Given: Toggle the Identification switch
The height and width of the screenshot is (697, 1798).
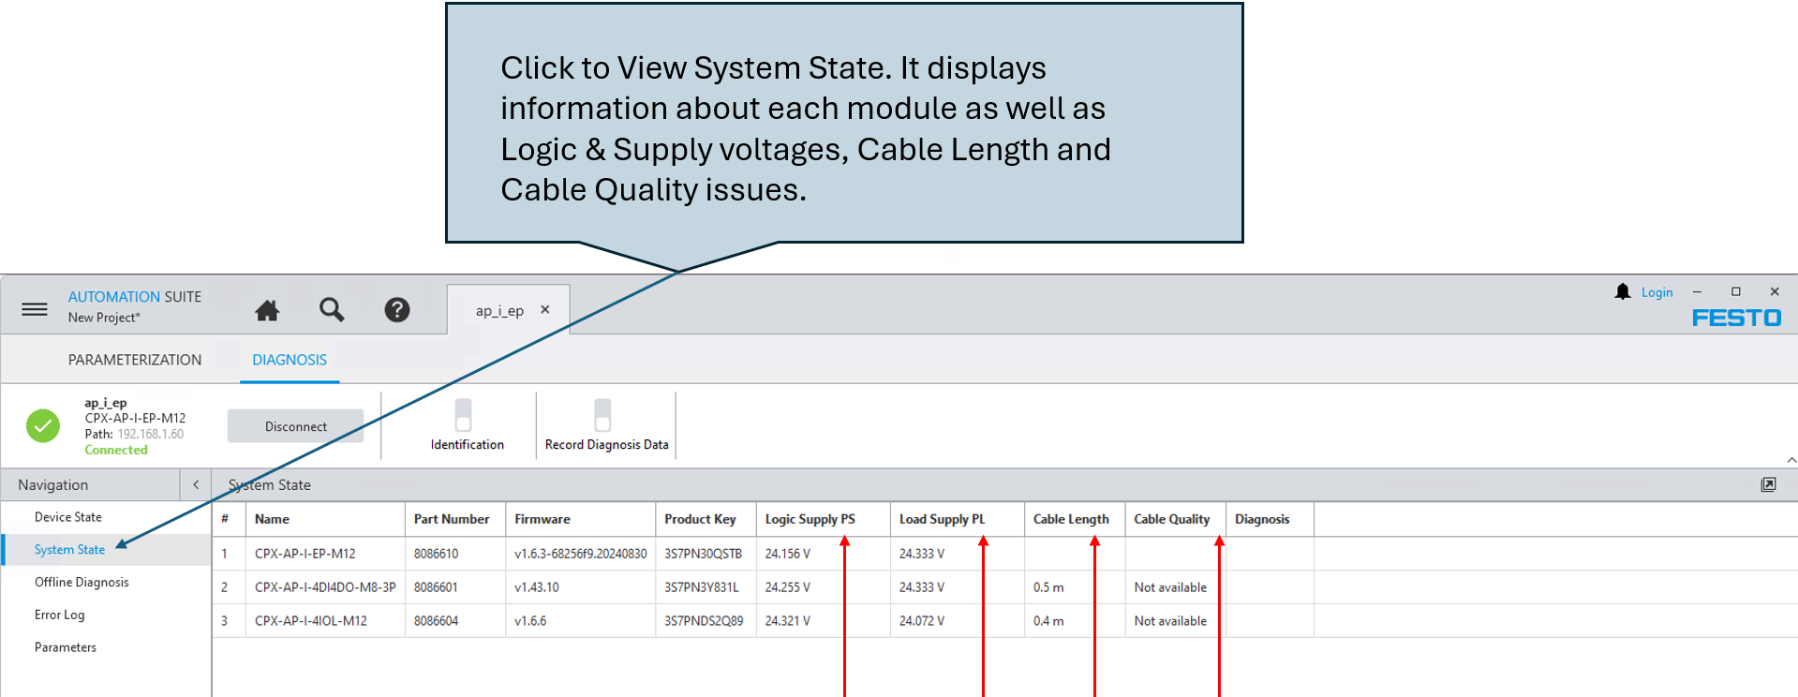Looking at the screenshot, I should pyautogui.click(x=463, y=414).
